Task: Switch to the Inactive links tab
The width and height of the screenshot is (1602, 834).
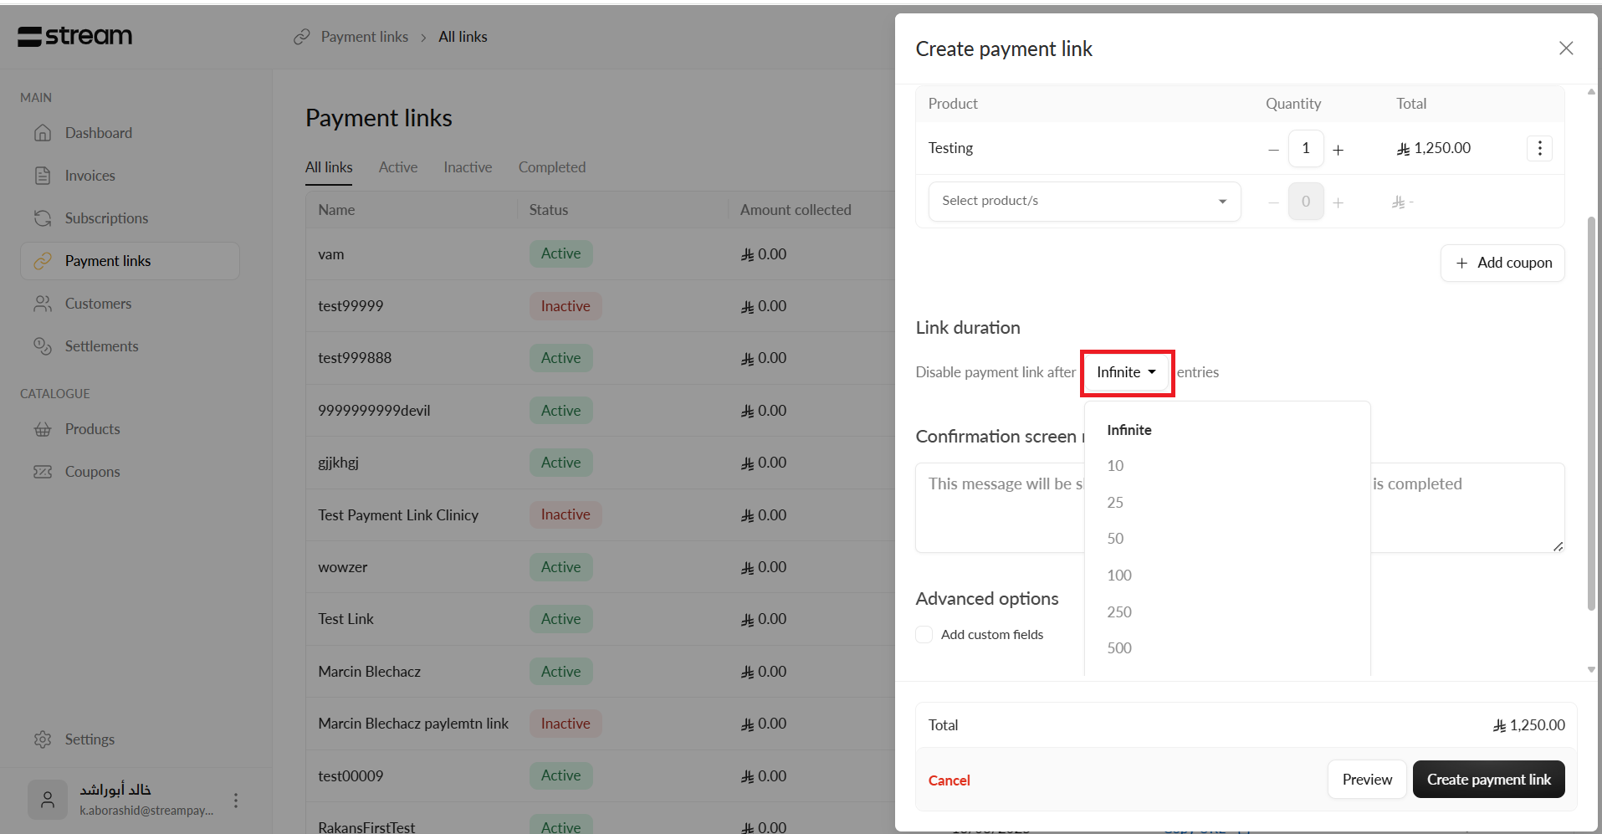Action: (x=468, y=167)
